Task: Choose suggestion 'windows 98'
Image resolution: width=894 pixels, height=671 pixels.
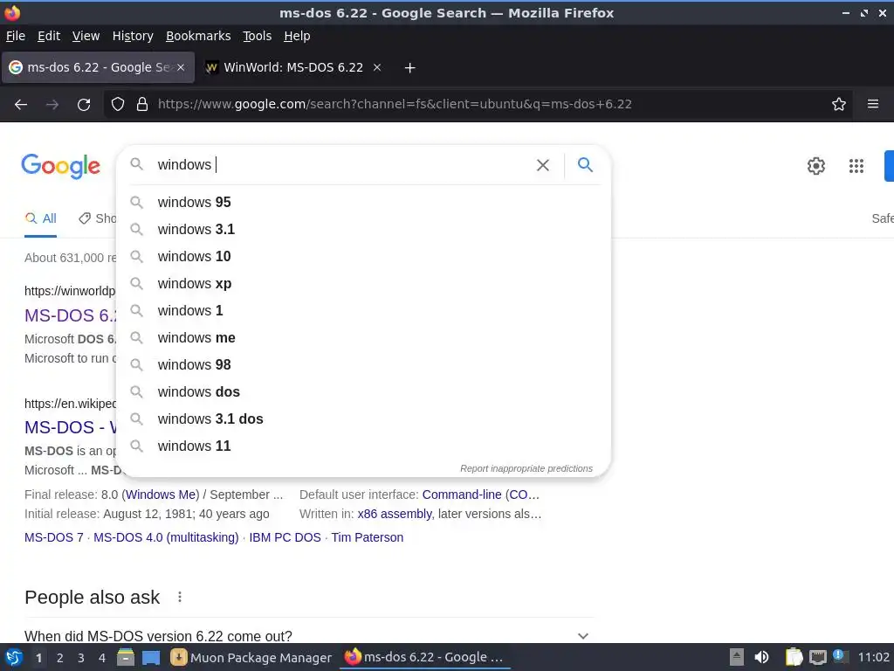Action: (x=365, y=364)
